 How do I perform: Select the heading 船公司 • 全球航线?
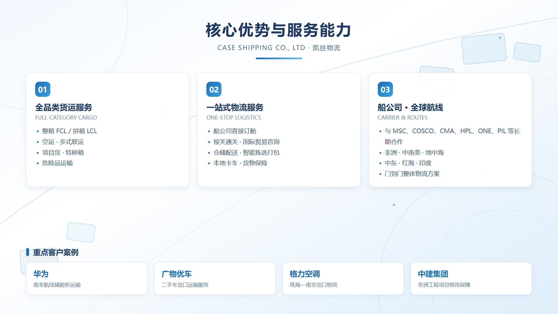click(x=410, y=108)
